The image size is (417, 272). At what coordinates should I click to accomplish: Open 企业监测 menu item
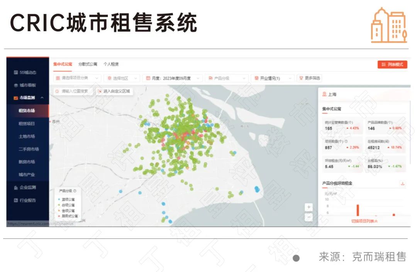pyautogui.click(x=28, y=188)
